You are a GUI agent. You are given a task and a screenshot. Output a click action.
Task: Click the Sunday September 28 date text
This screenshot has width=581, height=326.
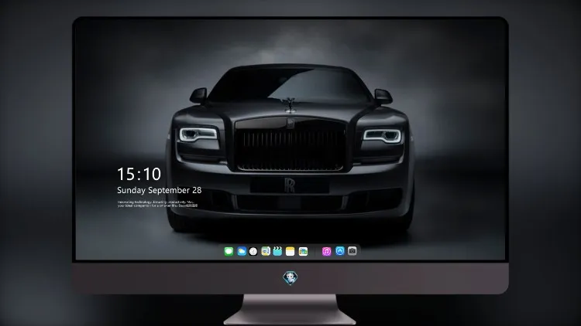[x=160, y=190]
